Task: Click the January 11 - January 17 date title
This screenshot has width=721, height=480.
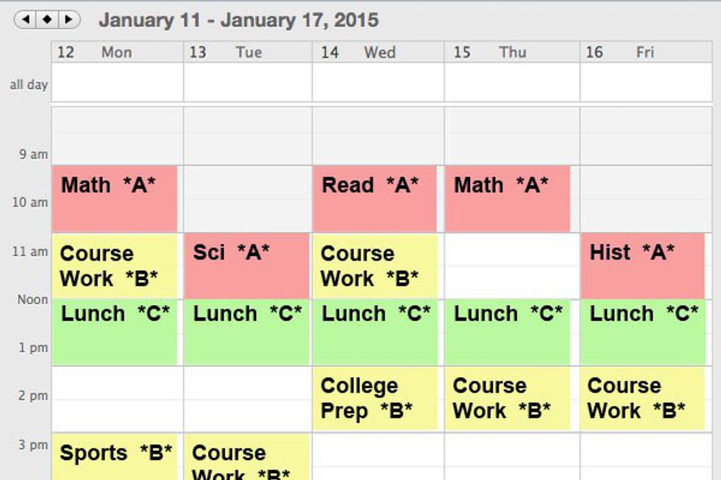Action: [x=238, y=20]
